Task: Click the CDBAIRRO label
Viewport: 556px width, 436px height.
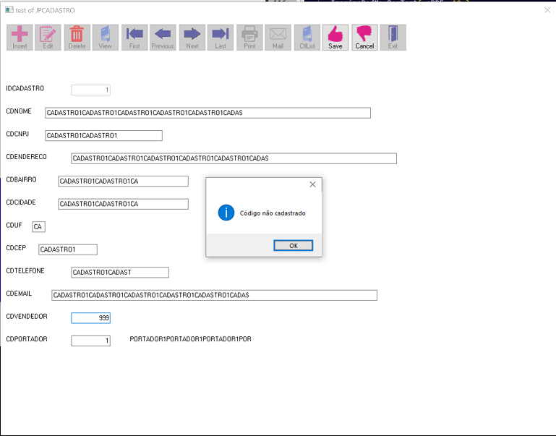Action: tap(21, 179)
